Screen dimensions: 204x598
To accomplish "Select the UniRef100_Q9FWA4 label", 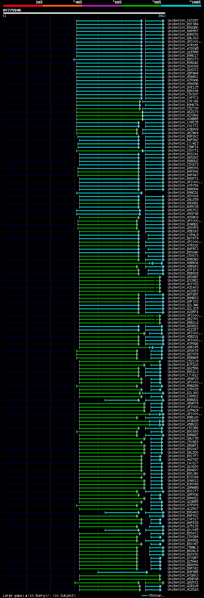I will coord(183,73).
